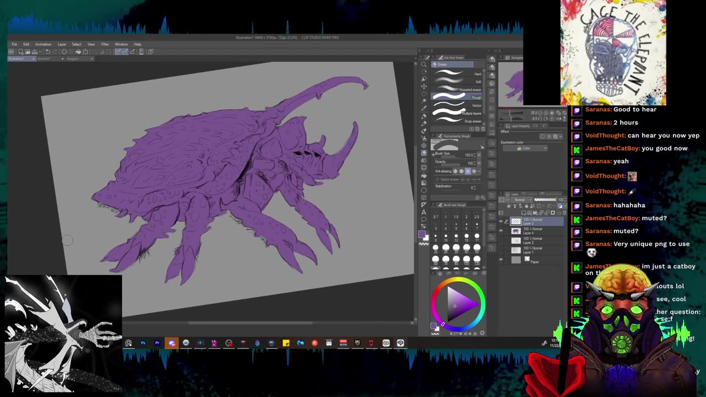Select the Balloon tool
706x397 pixels.
coord(424,219)
